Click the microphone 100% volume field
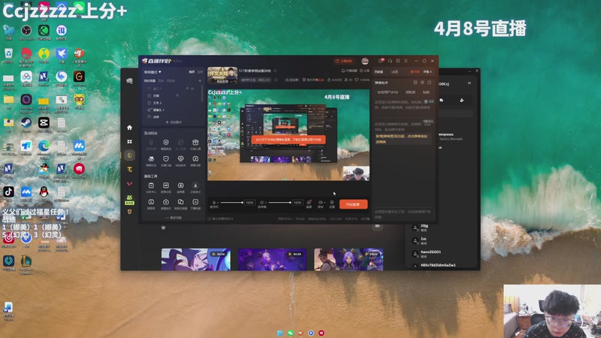 click(x=249, y=202)
